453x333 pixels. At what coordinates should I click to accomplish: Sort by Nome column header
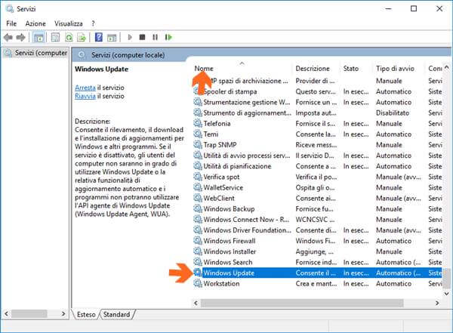pos(242,69)
